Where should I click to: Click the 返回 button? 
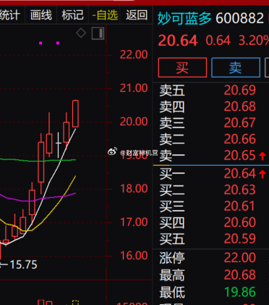pyautogui.click(x=137, y=15)
